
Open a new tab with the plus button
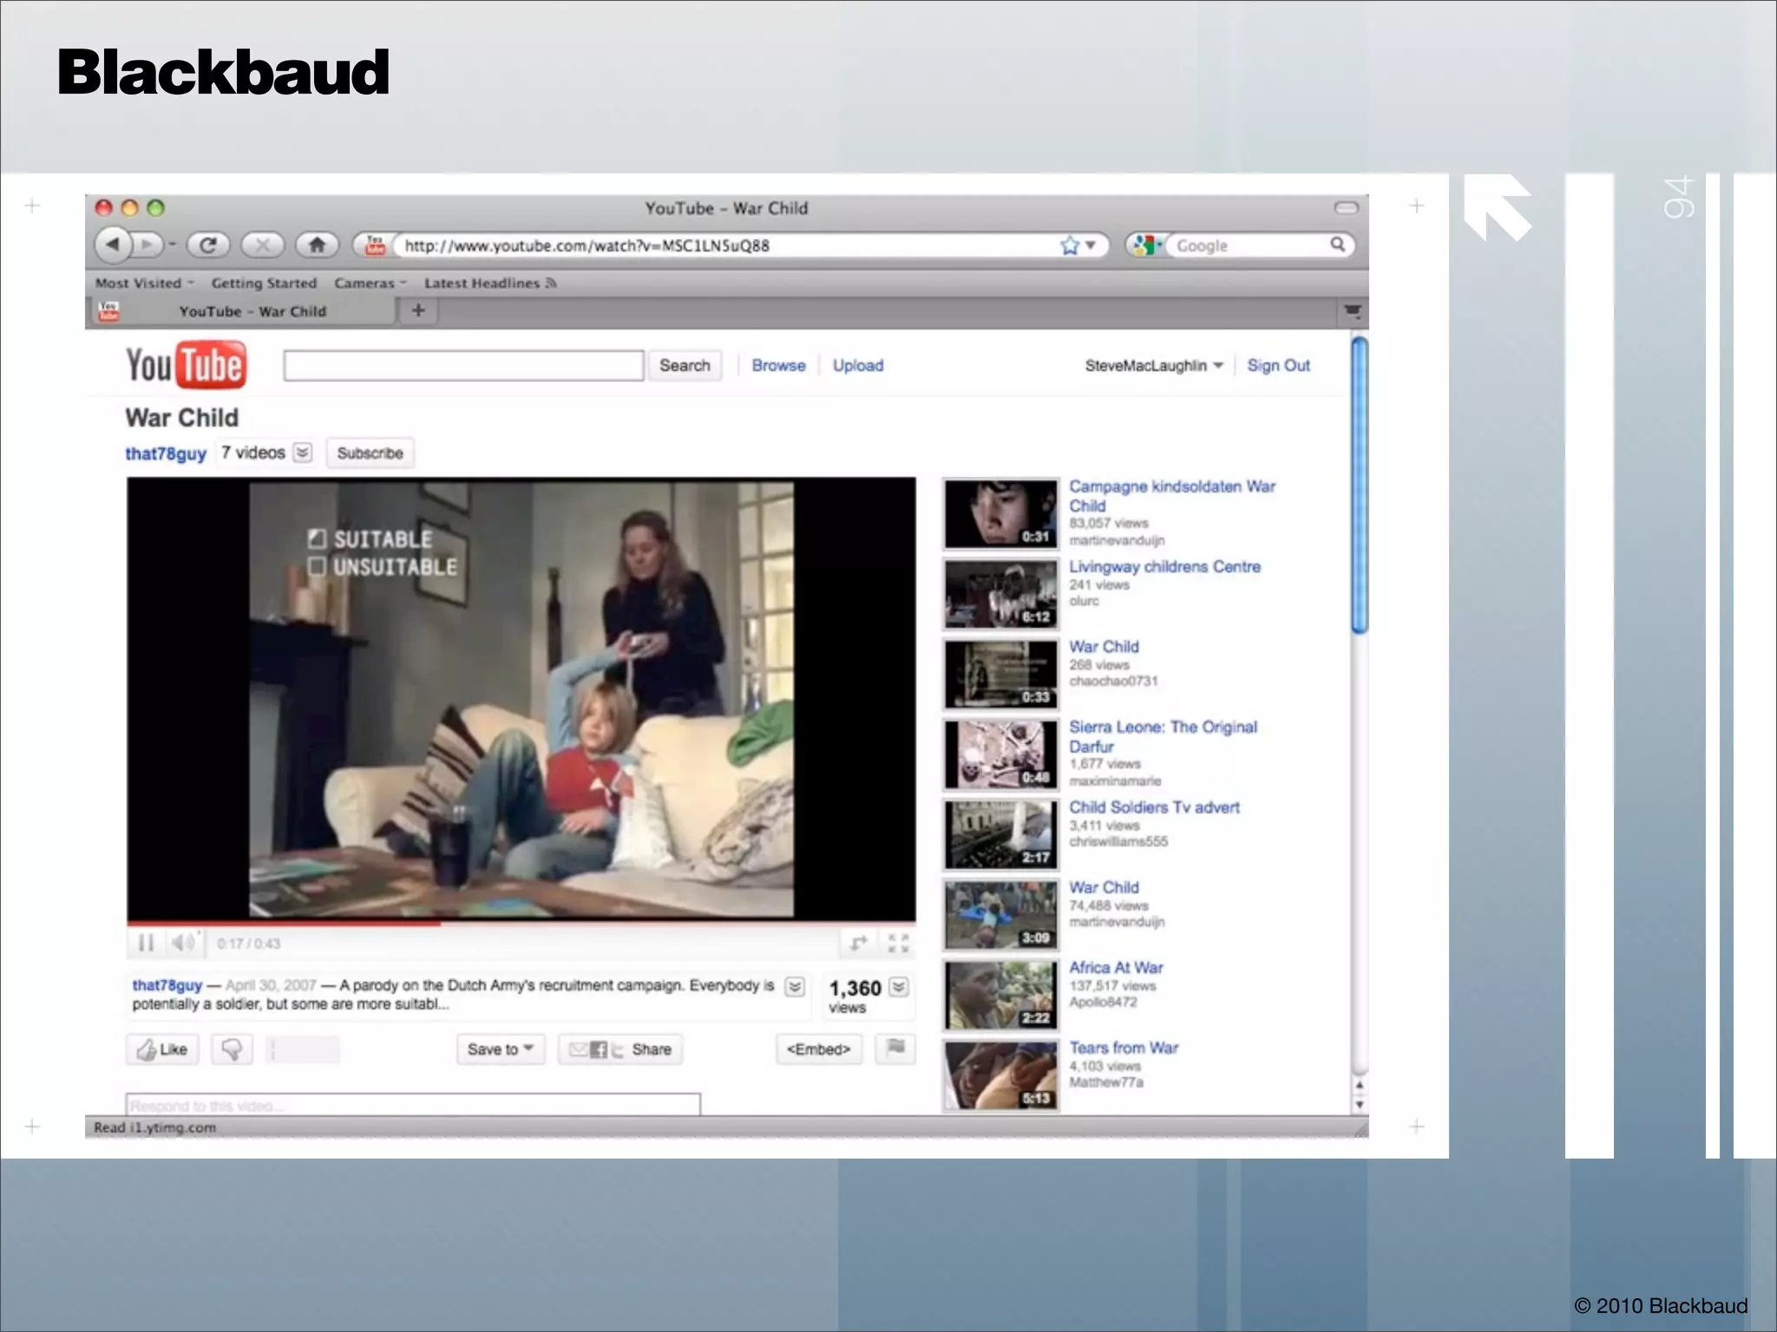click(x=418, y=310)
